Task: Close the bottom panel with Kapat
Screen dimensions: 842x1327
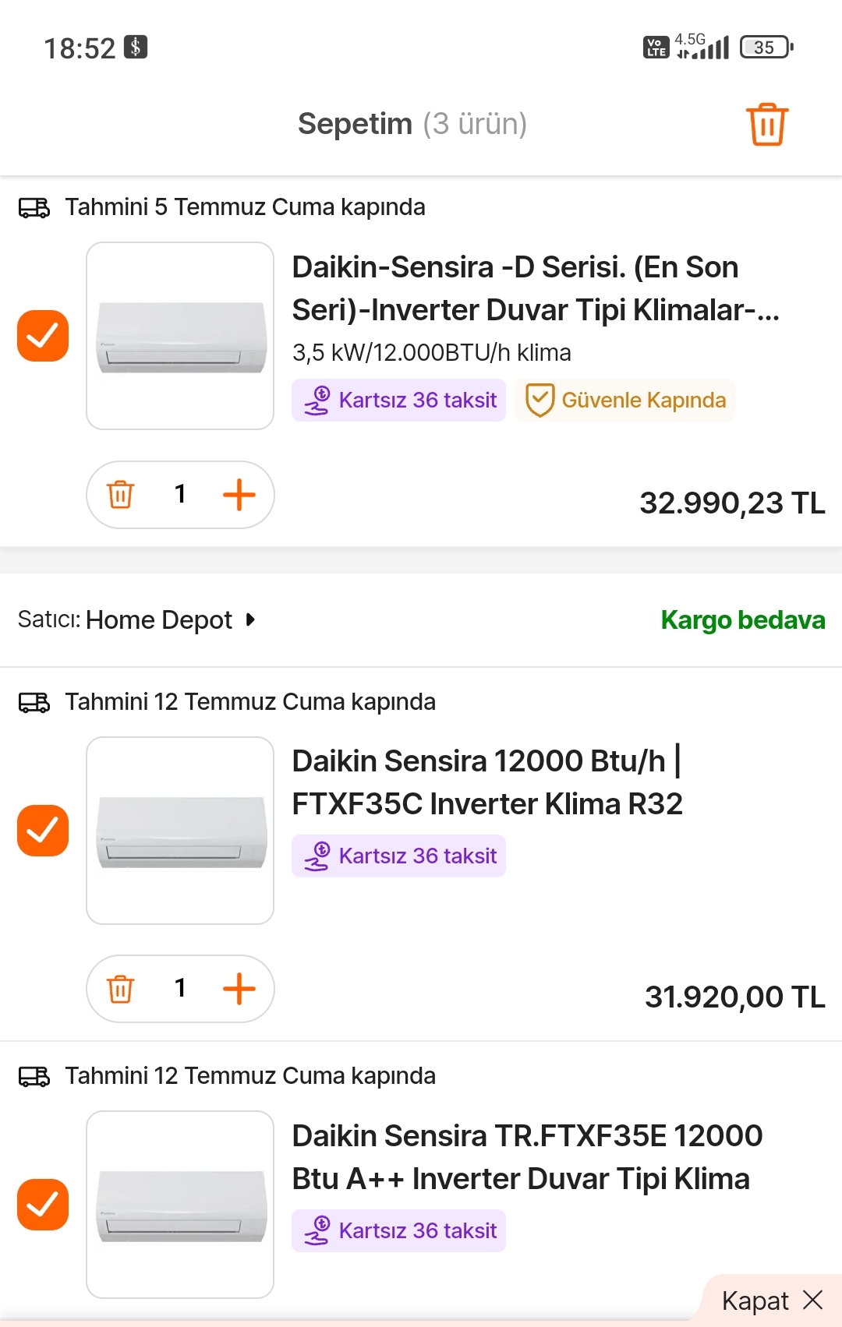Action: pos(772,1301)
